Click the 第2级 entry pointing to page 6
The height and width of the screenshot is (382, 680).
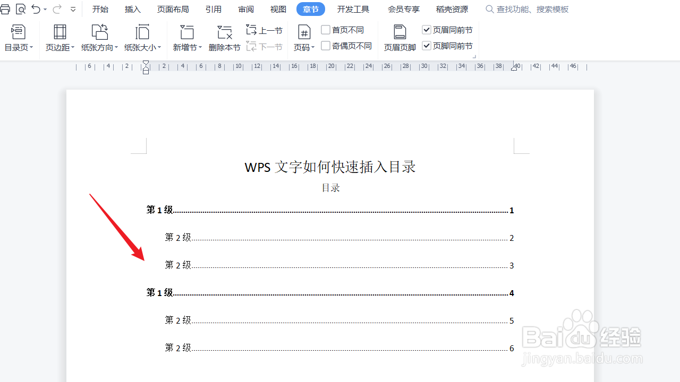point(339,348)
